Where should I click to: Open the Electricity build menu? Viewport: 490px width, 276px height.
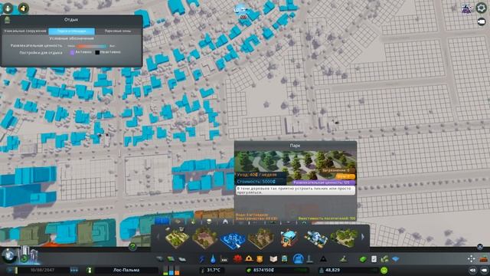click(201, 259)
